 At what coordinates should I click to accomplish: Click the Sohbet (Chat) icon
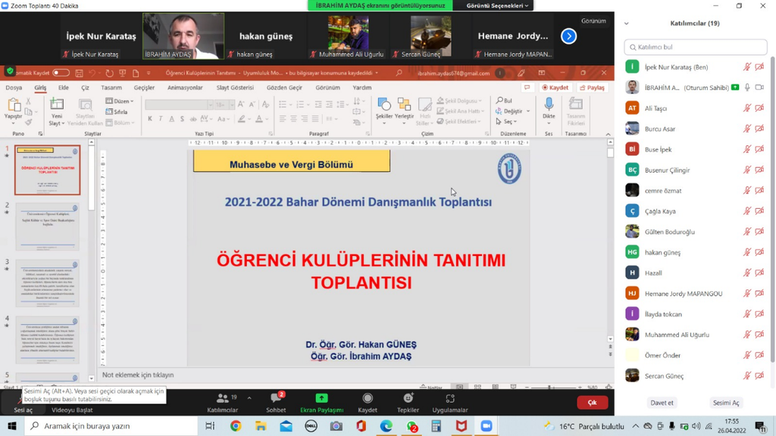(x=275, y=401)
